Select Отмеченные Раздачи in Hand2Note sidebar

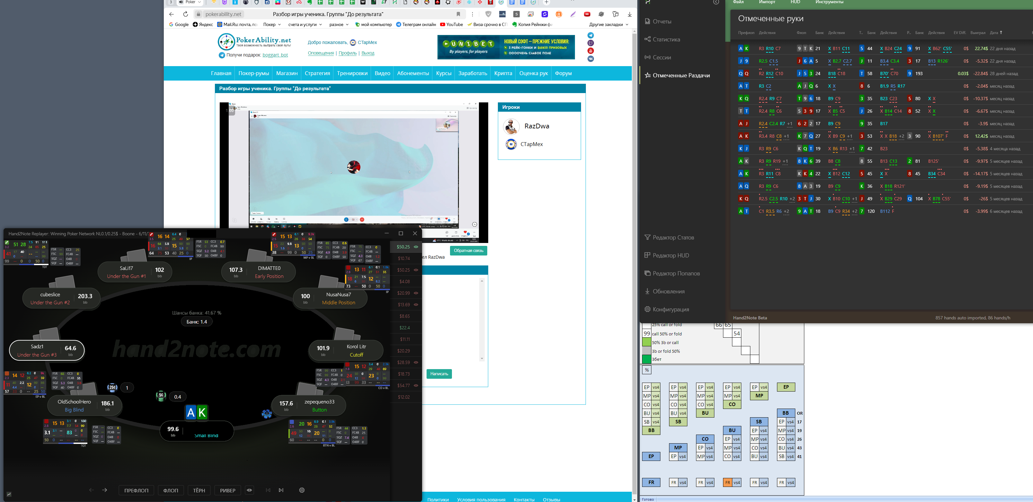point(677,75)
